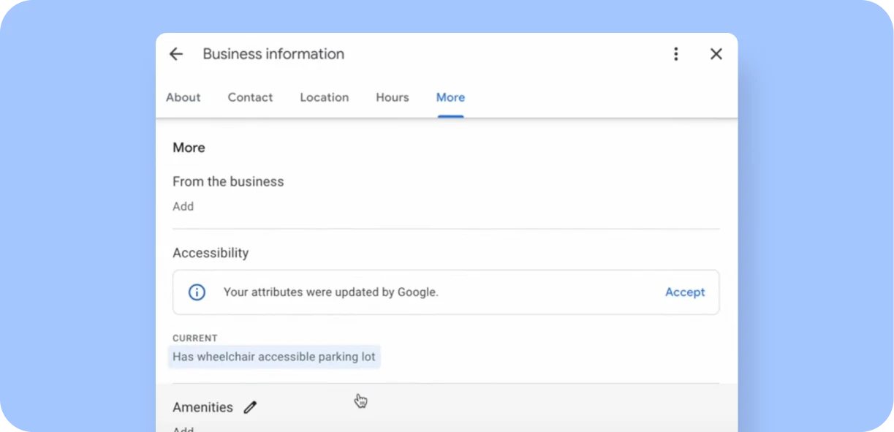Viewport: 894px width, 432px height.
Task: Open the Contact tab
Action: click(x=250, y=97)
